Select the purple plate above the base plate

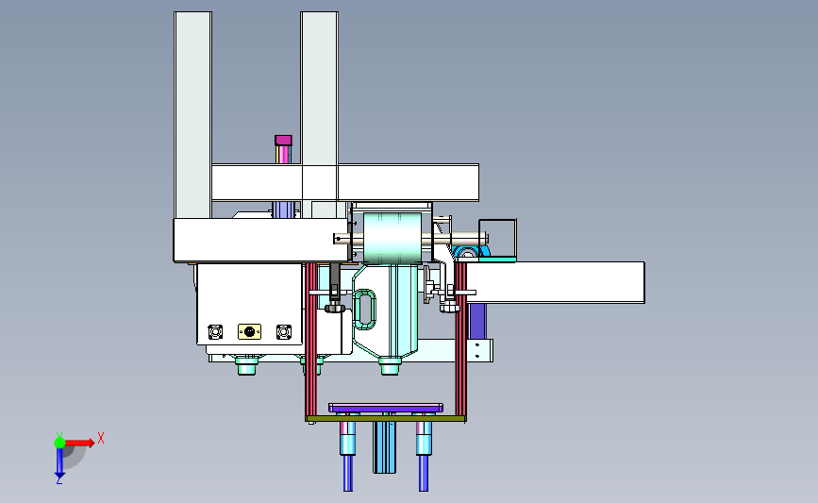(386, 408)
